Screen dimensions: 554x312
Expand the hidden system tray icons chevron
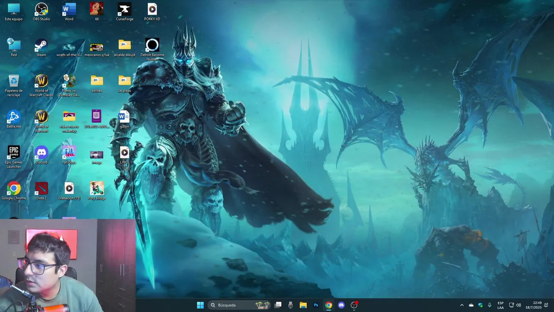click(x=462, y=305)
